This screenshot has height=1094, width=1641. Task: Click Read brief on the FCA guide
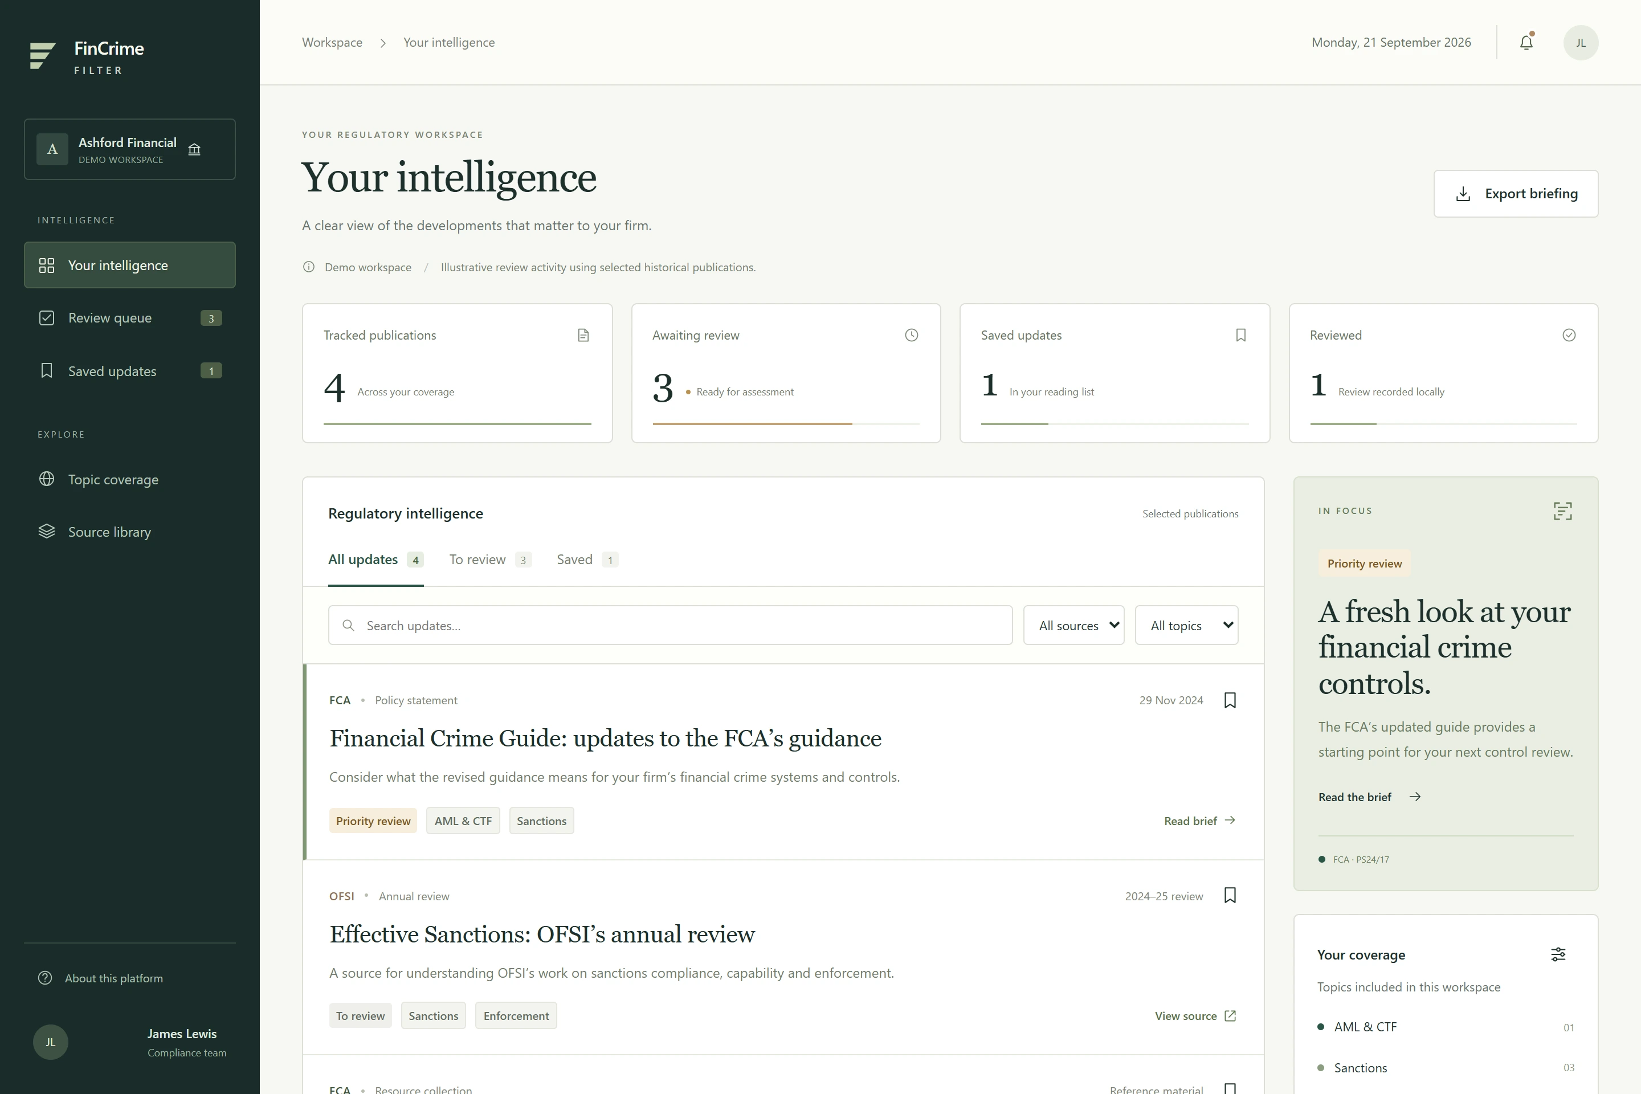pos(1200,820)
